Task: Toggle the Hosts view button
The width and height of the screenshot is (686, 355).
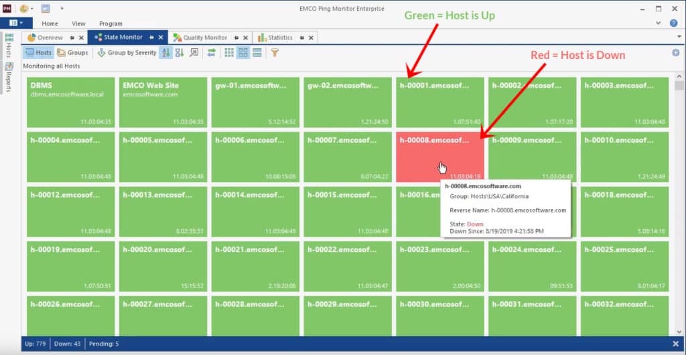Action: (38, 53)
